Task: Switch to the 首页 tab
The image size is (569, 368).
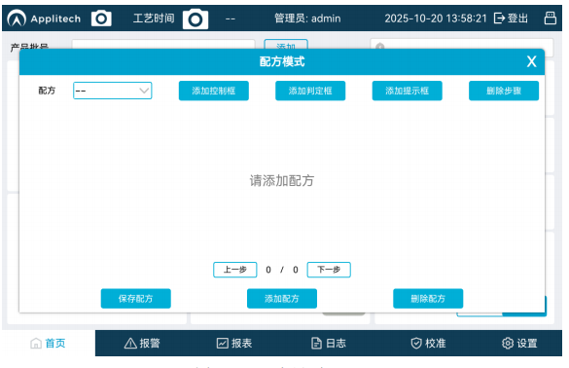Action: coord(49,343)
